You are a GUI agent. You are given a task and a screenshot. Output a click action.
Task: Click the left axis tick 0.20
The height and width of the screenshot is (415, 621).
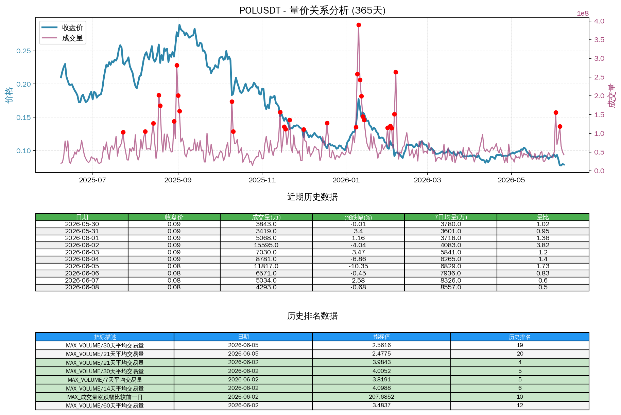coord(23,84)
